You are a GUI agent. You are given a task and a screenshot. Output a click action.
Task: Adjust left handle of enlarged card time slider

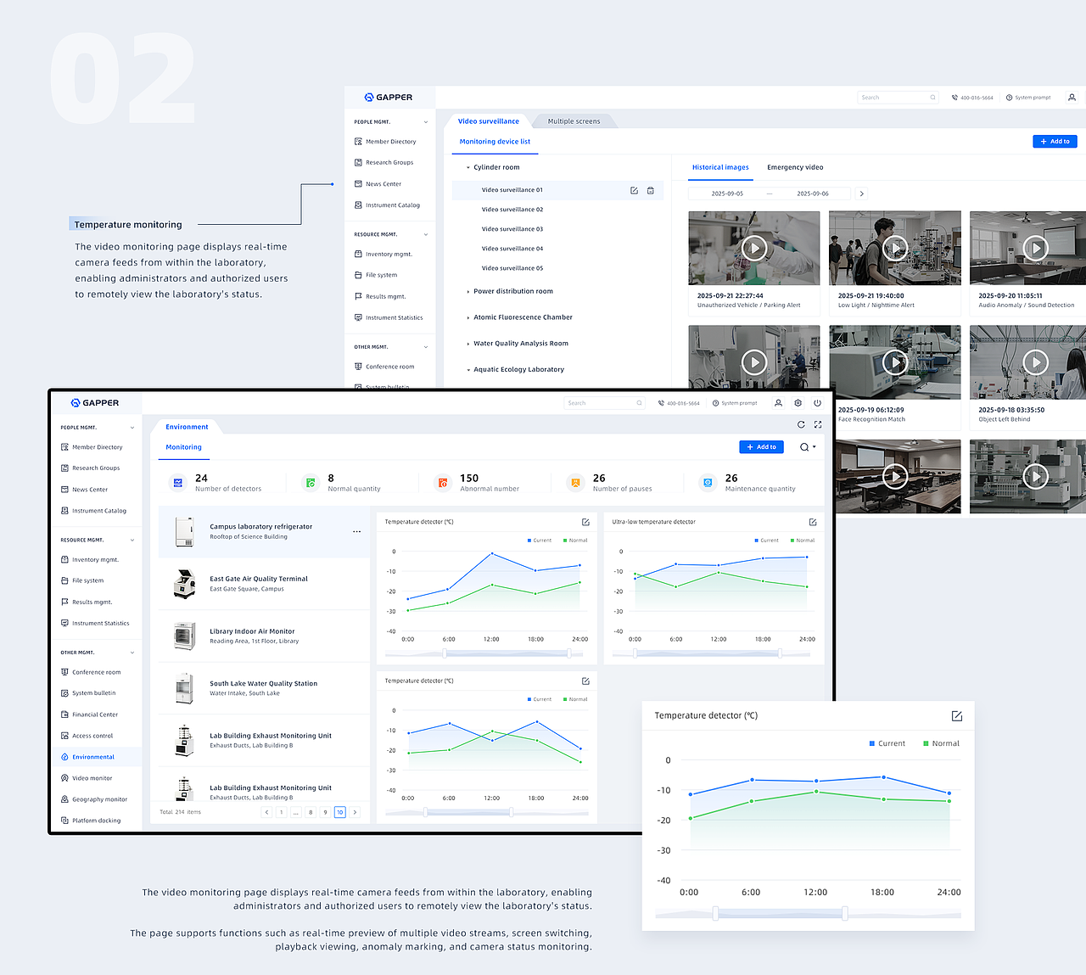pos(716,913)
